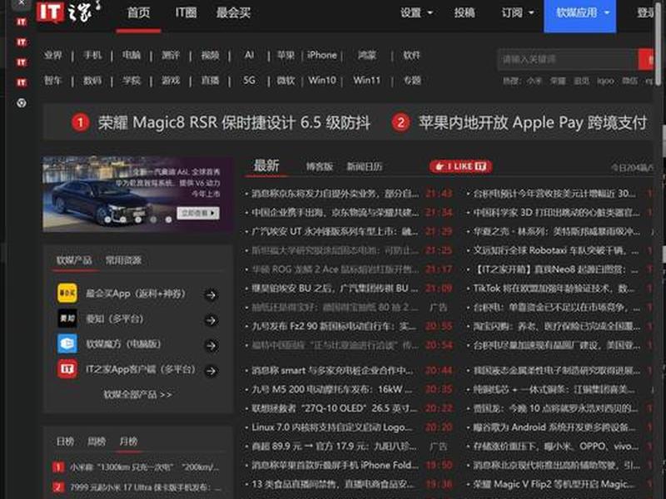Open the 业界 category
Viewport: 666px width, 499px height.
53,55
